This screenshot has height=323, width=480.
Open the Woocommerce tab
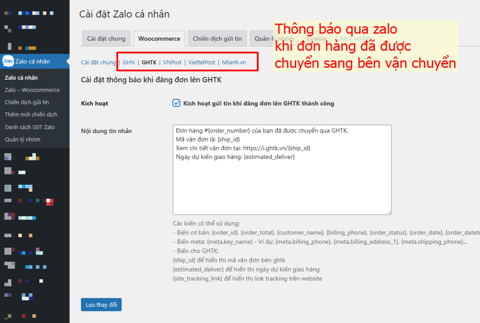pos(159,39)
